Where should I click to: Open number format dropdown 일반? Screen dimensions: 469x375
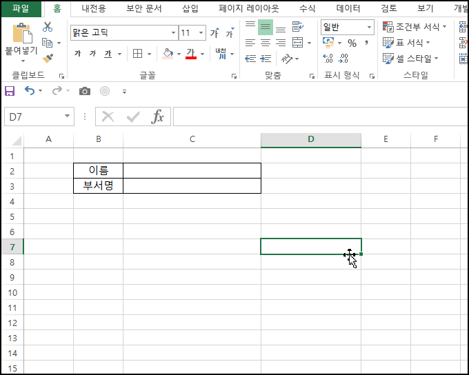click(x=369, y=28)
